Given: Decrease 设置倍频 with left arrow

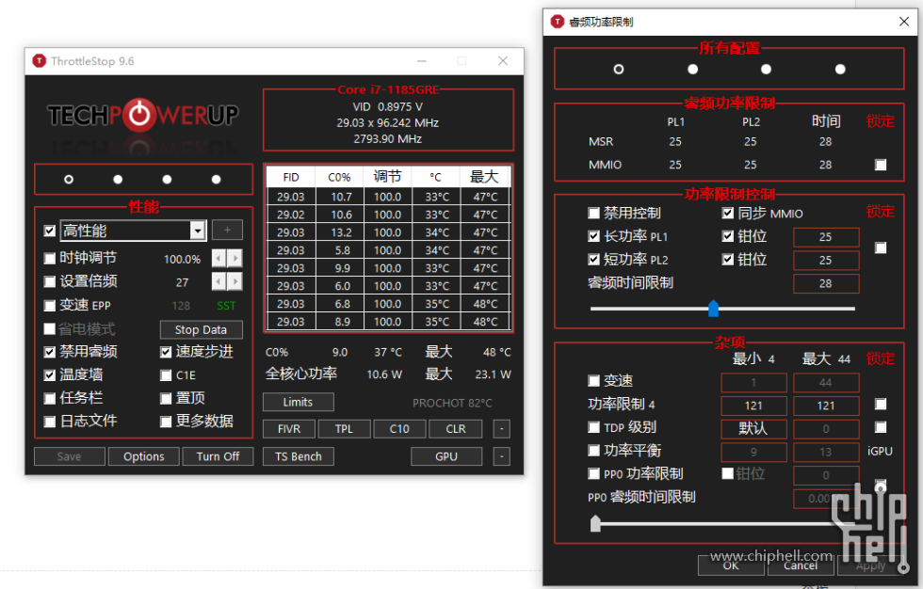Looking at the screenshot, I should point(219,281).
